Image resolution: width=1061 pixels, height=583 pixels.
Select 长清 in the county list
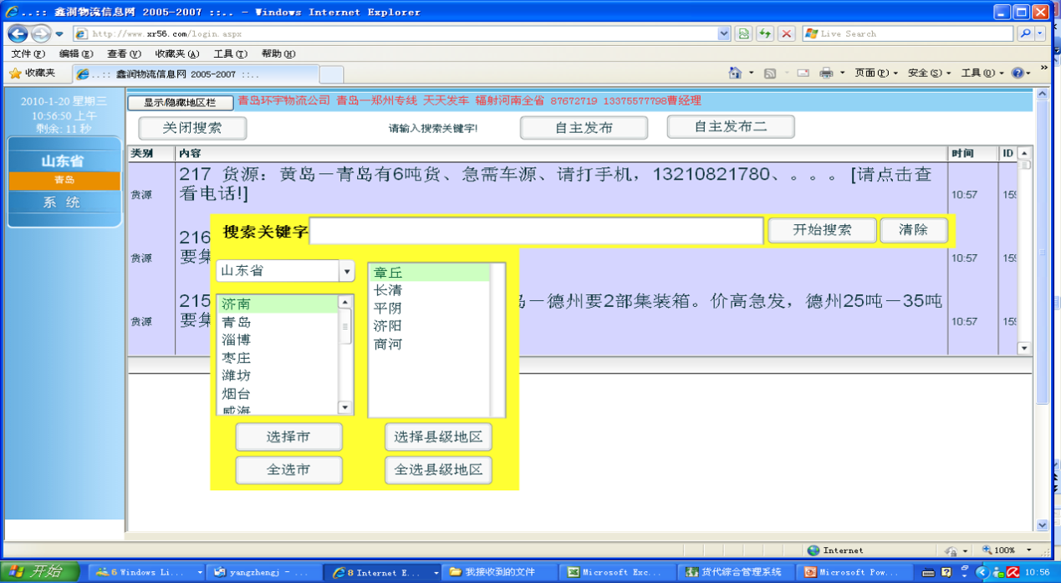[388, 290]
